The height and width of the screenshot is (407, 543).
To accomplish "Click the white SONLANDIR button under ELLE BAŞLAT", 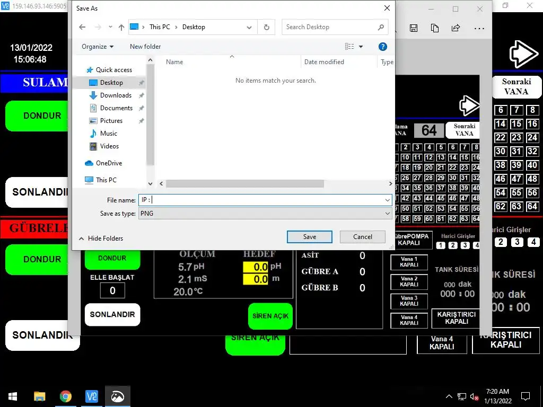I will coord(112,315).
